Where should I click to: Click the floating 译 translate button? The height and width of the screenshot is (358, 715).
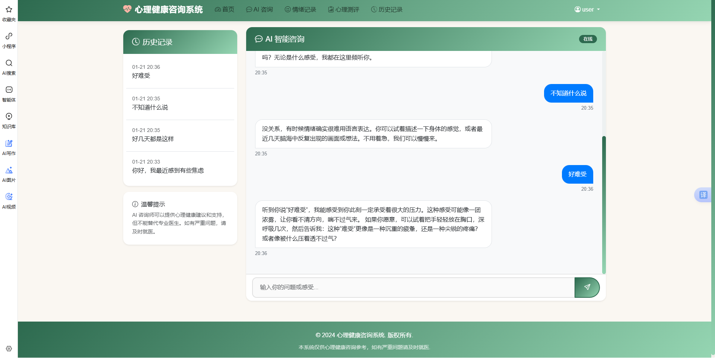(703, 194)
